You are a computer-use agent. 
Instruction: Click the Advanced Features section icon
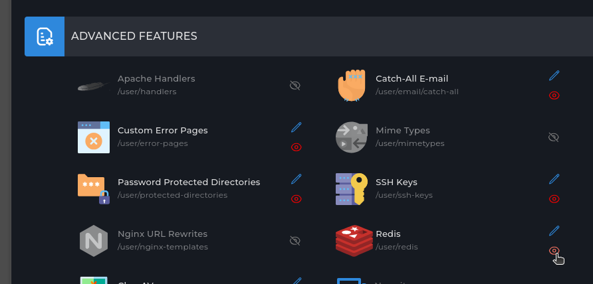point(45,36)
